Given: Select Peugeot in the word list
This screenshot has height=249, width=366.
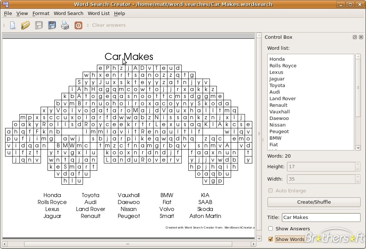Looking at the screenshot, I should coord(279,131).
